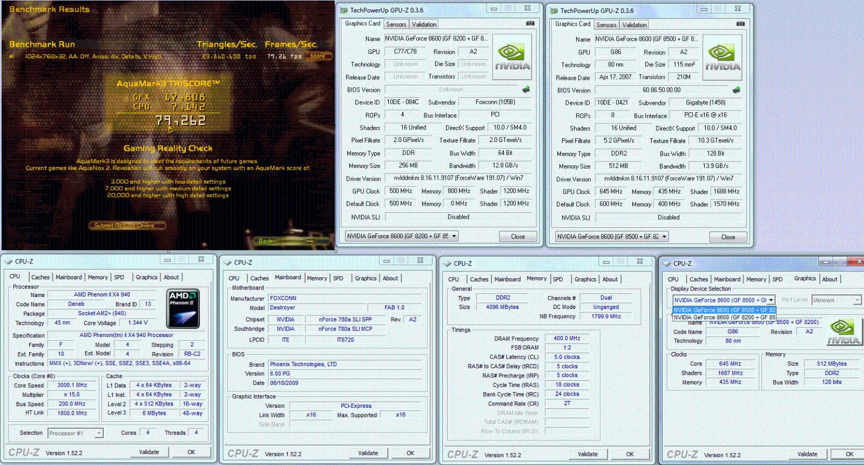Select GF 8200 + GF 85 device option
864x465 pixels.
[x=724, y=317]
